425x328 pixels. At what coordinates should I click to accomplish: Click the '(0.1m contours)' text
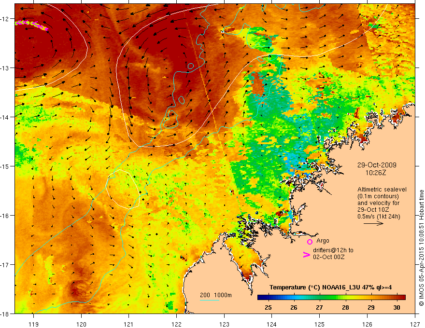(x=378, y=196)
